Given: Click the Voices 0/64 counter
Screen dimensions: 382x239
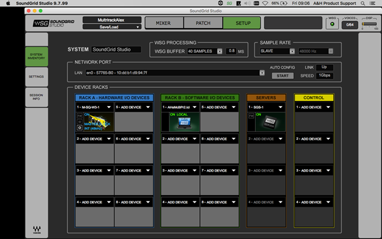Looking at the screenshot, I should [x=350, y=25].
